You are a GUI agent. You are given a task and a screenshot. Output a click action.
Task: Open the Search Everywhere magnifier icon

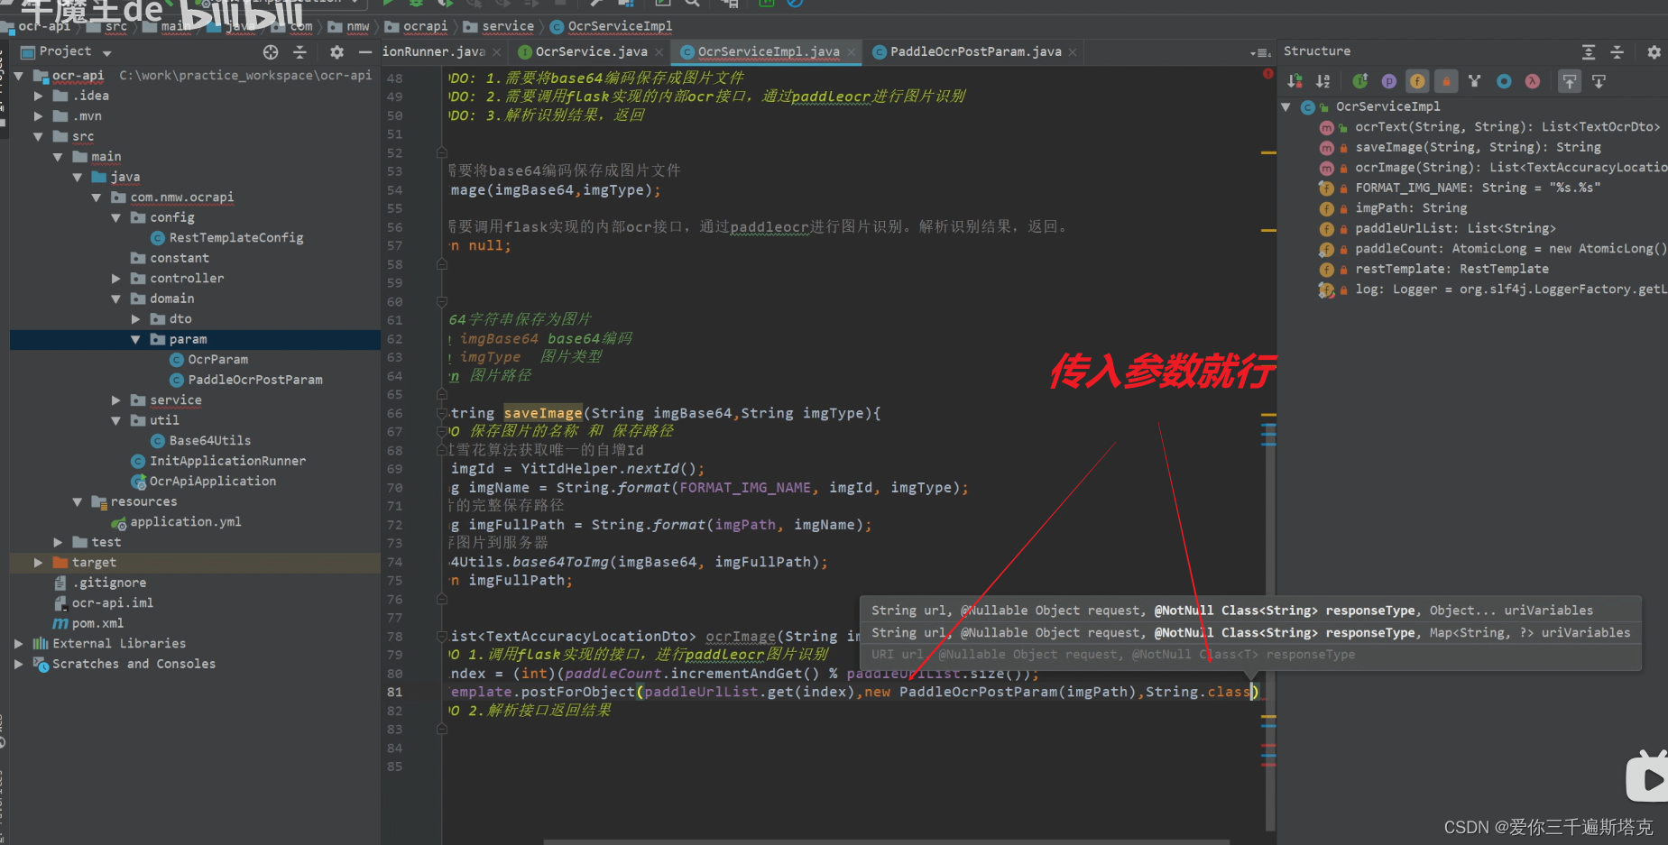tap(693, 3)
